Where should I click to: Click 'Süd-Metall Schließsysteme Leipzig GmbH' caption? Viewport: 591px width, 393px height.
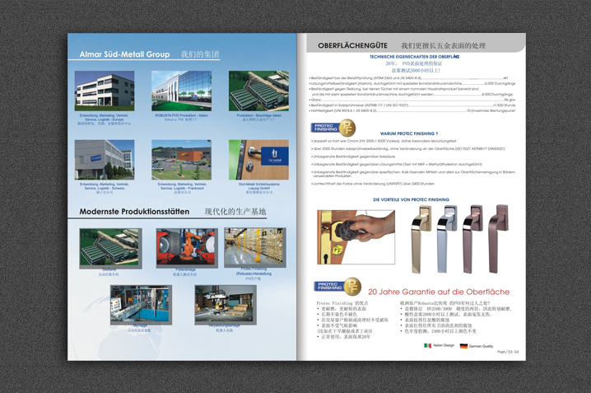(259, 186)
